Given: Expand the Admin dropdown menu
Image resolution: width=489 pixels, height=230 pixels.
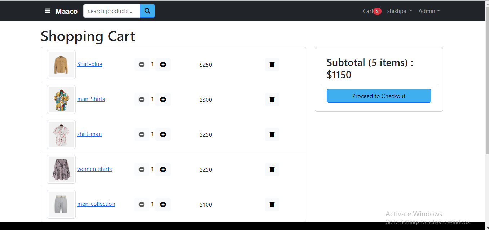Looking at the screenshot, I should pyautogui.click(x=429, y=11).
